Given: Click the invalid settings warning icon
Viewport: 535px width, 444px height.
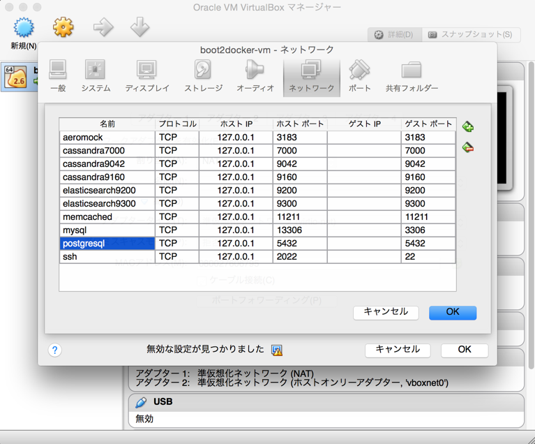Looking at the screenshot, I should (277, 350).
